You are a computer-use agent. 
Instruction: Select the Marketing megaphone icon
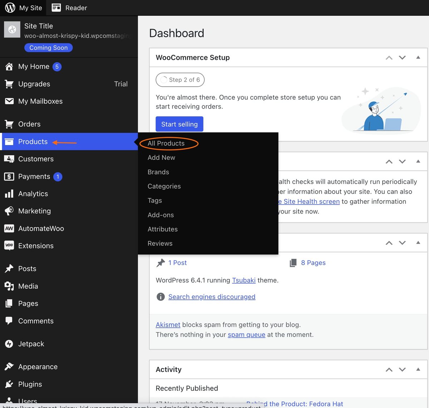[10, 211]
